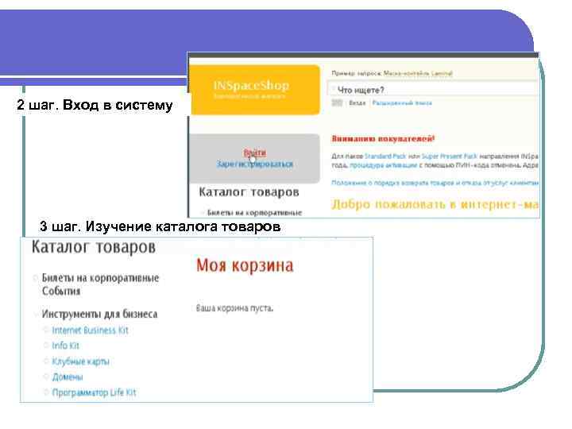The height and width of the screenshot is (429, 572).
Task: Click 'Билеты на корпоративные' in upper screenshot catalog
Action: 254,213
